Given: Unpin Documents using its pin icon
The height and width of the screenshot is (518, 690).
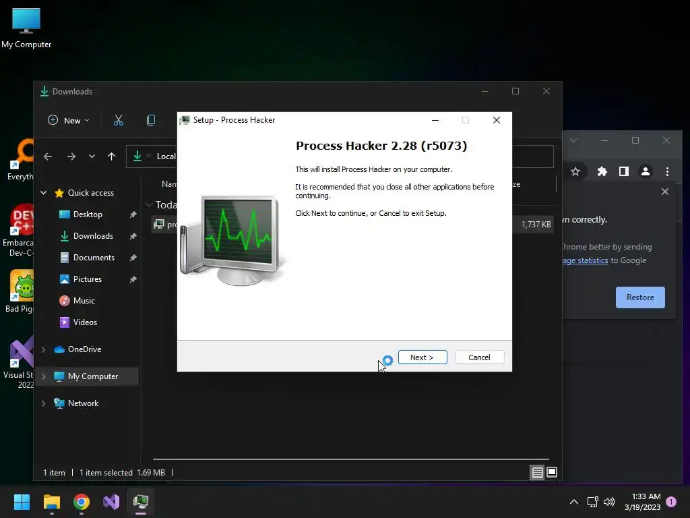Looking at the screenshot, I should (x=133, y=258).
